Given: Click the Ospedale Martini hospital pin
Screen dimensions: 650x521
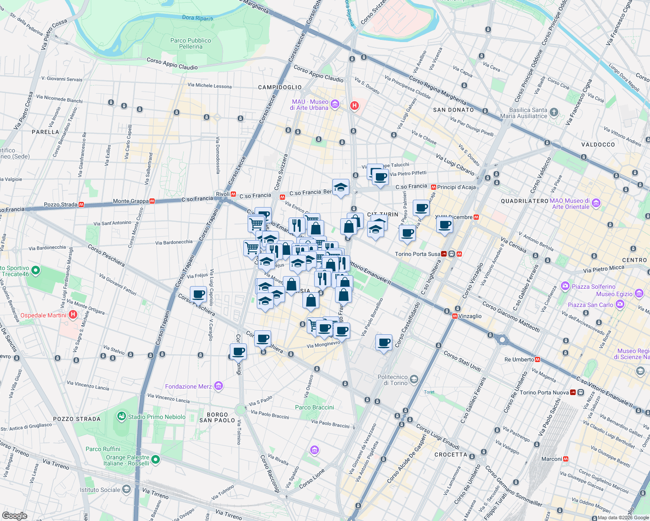Looking at the screenshot, I should click(x=73, y=314).
